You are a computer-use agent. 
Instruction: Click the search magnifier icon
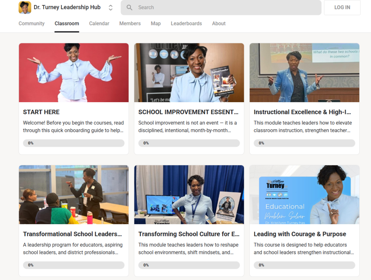tap(129, 8)
